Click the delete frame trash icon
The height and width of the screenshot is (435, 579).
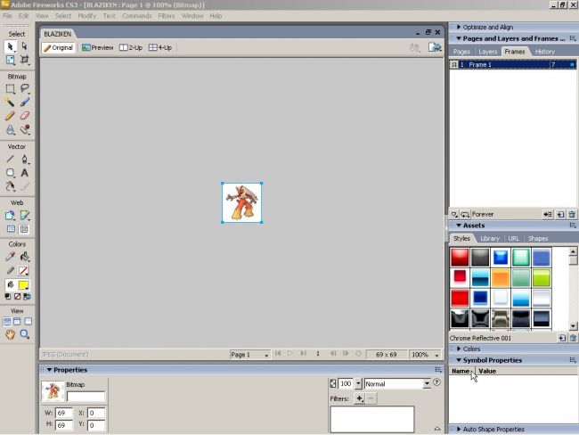click(x=572, y=214)
